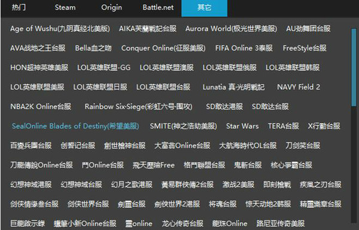This screenshot has height=230, width=359.
Task: Click LOL英雄联盟俄服
Action: (230, 68)
